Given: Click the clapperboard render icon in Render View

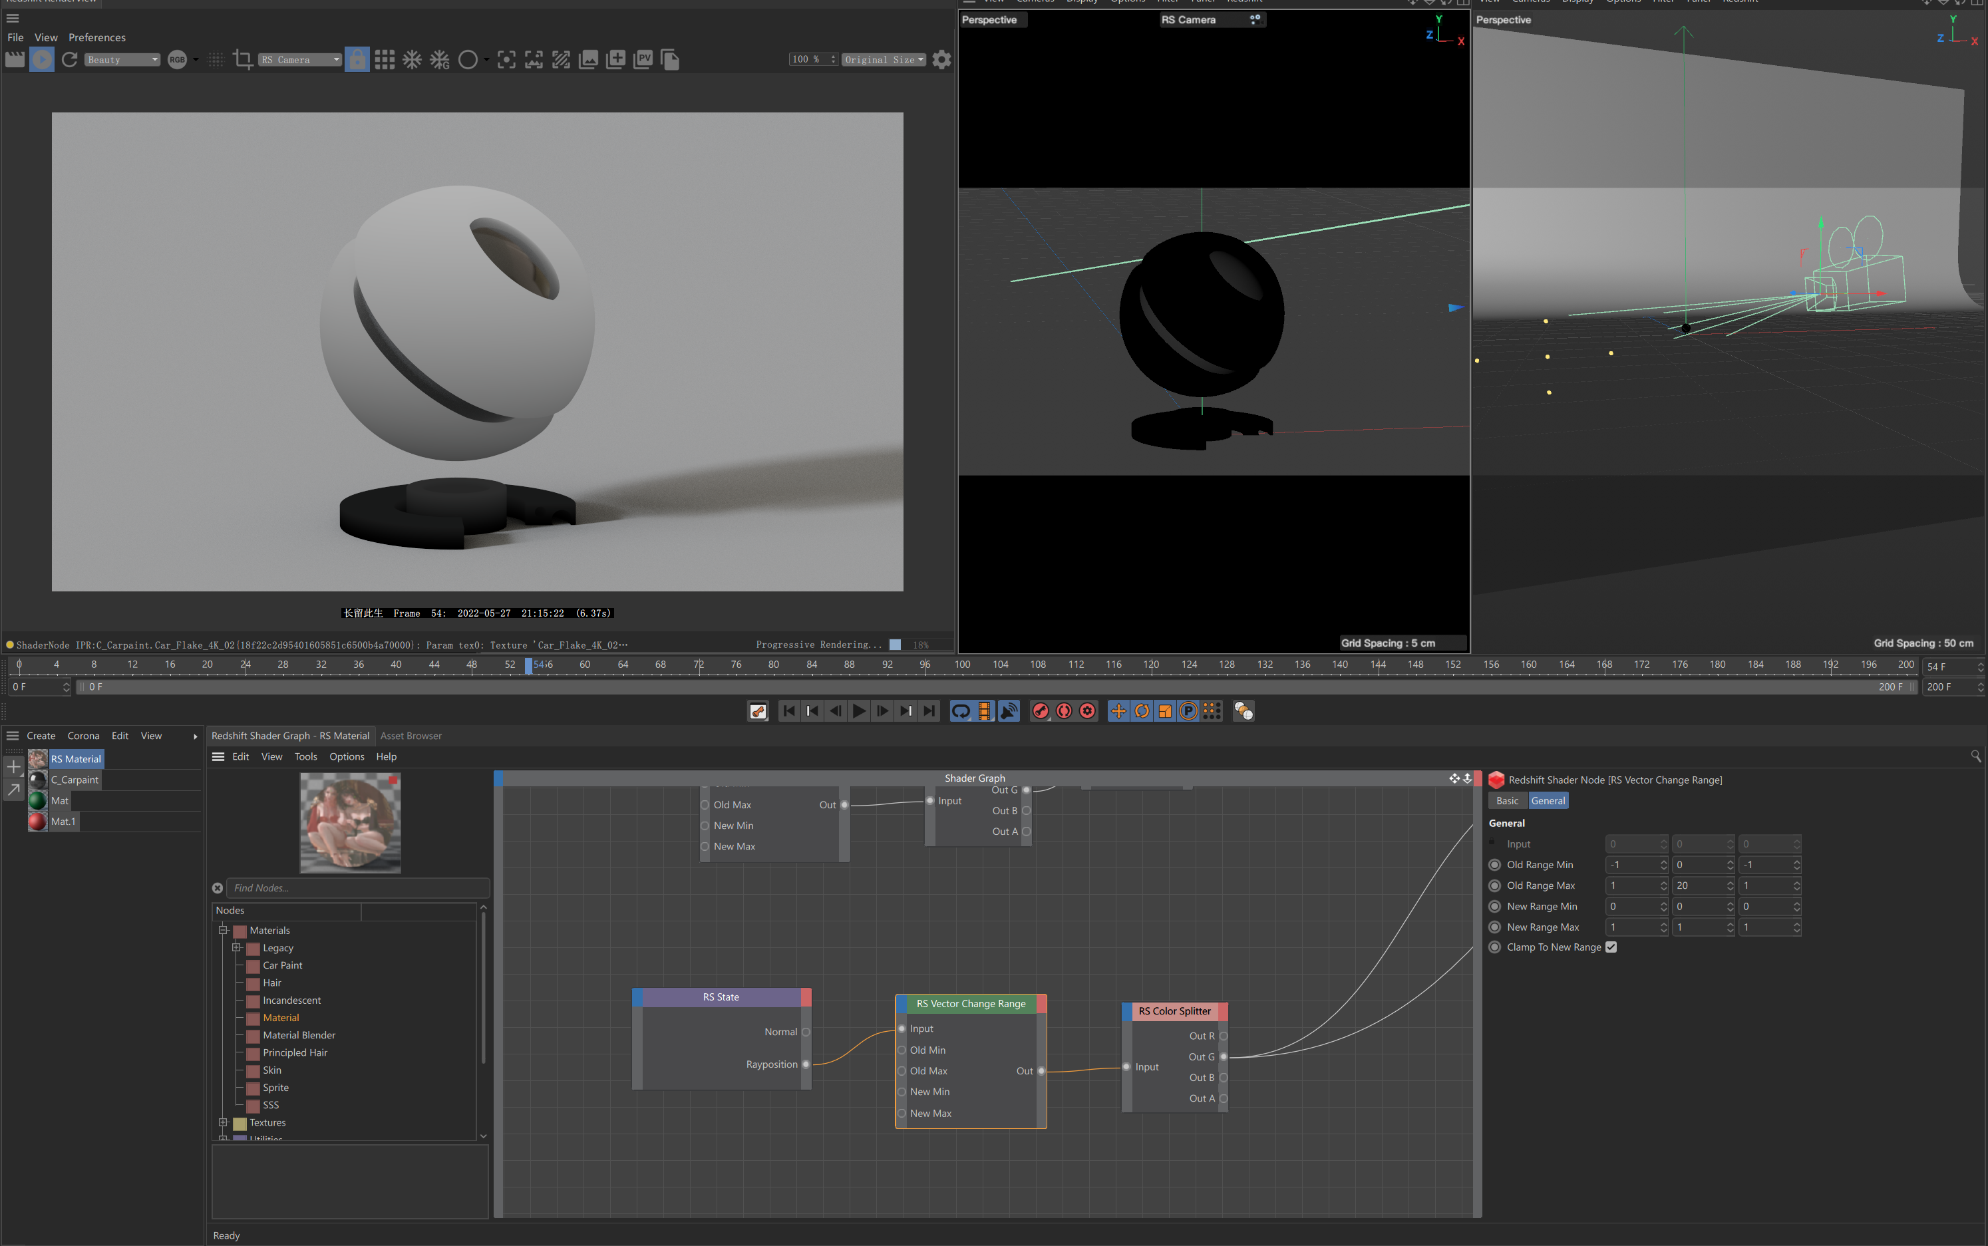Looking at the screenshot, I should click(15, 59).
